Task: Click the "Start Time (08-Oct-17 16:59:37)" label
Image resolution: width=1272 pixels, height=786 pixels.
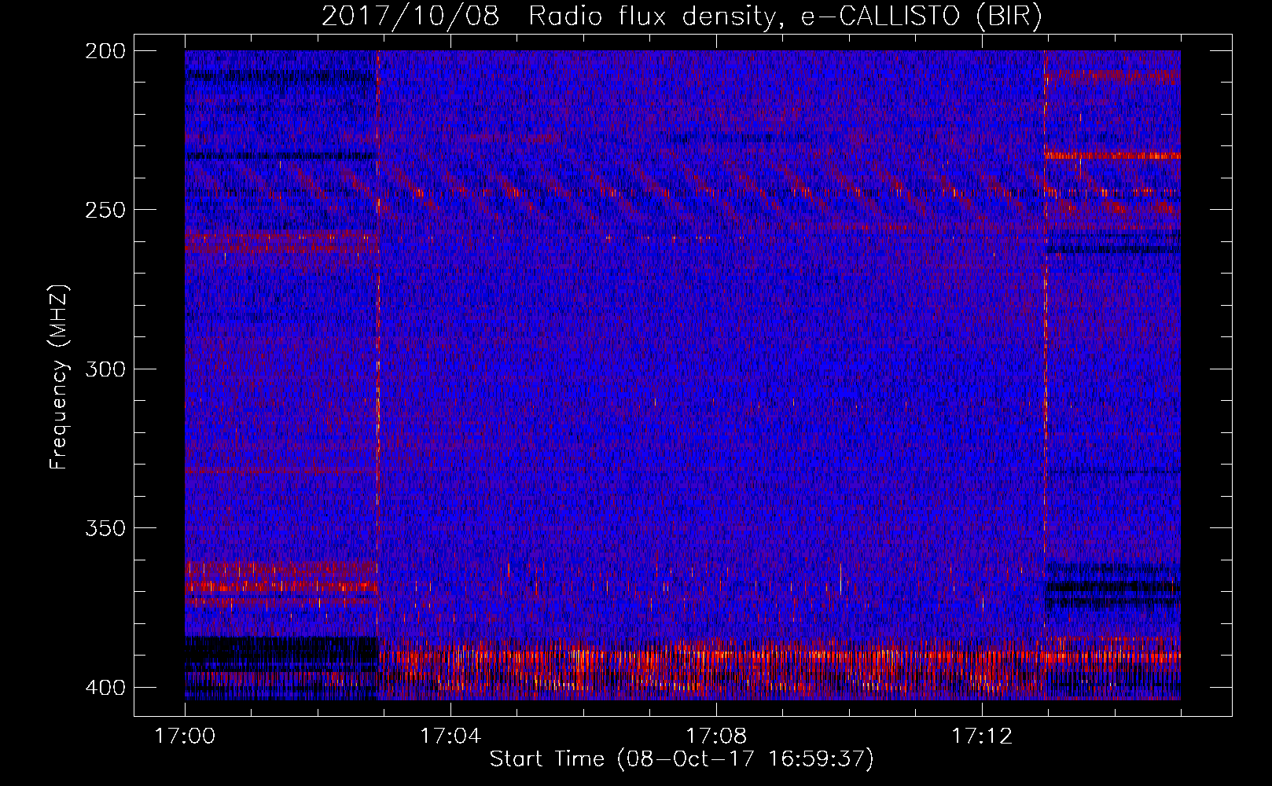Action: tap(682, 758)
